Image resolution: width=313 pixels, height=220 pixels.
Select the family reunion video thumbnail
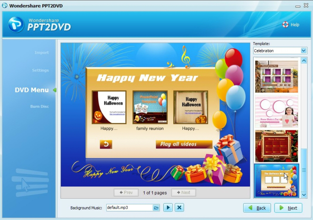(150, 107)
